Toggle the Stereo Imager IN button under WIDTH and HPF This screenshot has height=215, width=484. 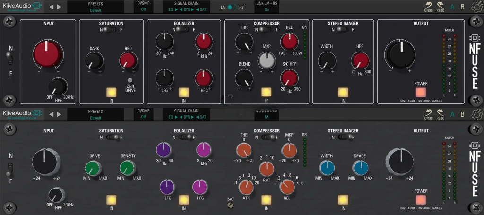343,93
